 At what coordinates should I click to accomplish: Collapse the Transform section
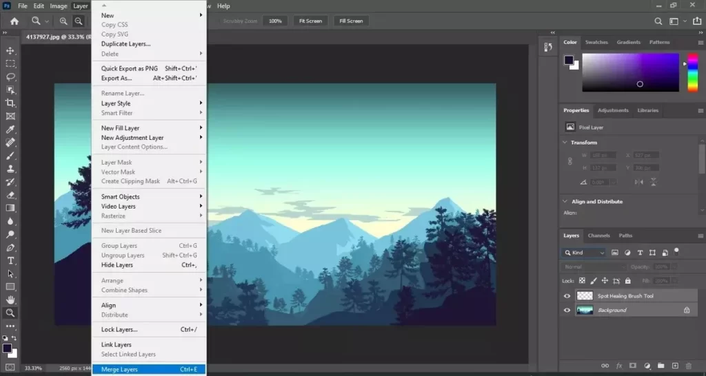tap(565, 142)
